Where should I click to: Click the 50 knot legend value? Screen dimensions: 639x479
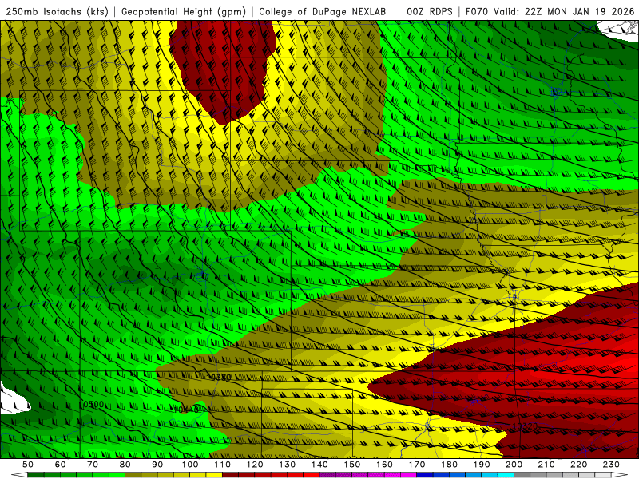(x=28, y=465)
